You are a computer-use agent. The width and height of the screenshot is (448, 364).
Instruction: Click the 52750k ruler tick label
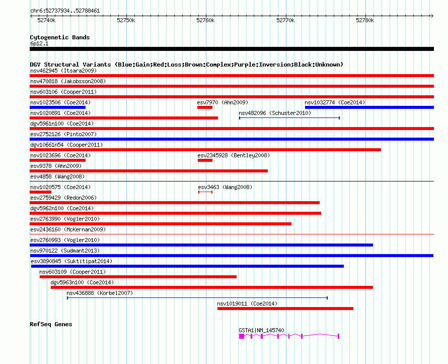tap(126, 20)
